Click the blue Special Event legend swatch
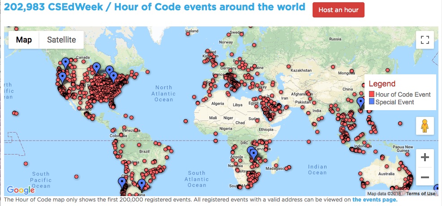 coord(372,102)
